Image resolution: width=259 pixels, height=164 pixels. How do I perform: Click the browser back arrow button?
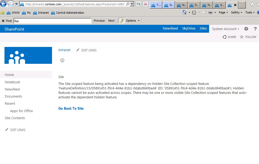tap(3, 4)
